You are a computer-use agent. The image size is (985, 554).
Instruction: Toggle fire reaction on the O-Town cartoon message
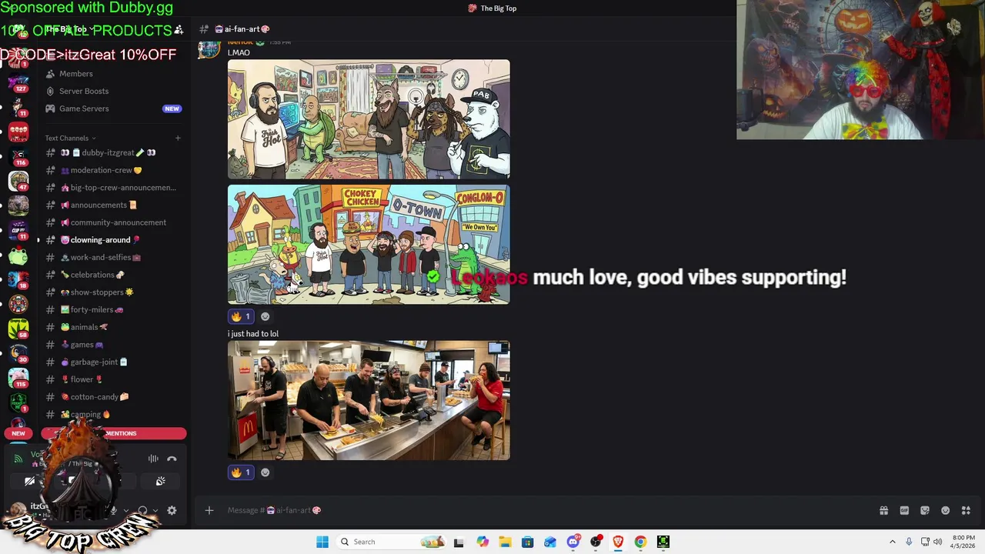coord(240,316)
